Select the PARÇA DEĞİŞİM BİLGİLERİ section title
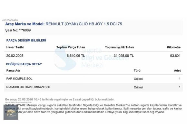 pyautogui.click(x=26, y=40)
